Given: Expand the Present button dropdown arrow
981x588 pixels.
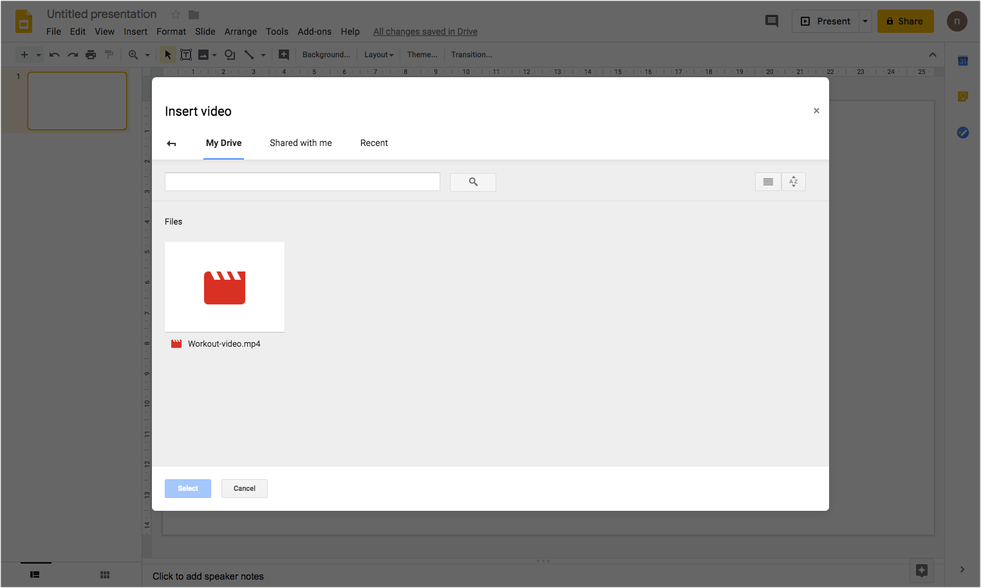Looking at the screenshot, I should coord(865,21).
